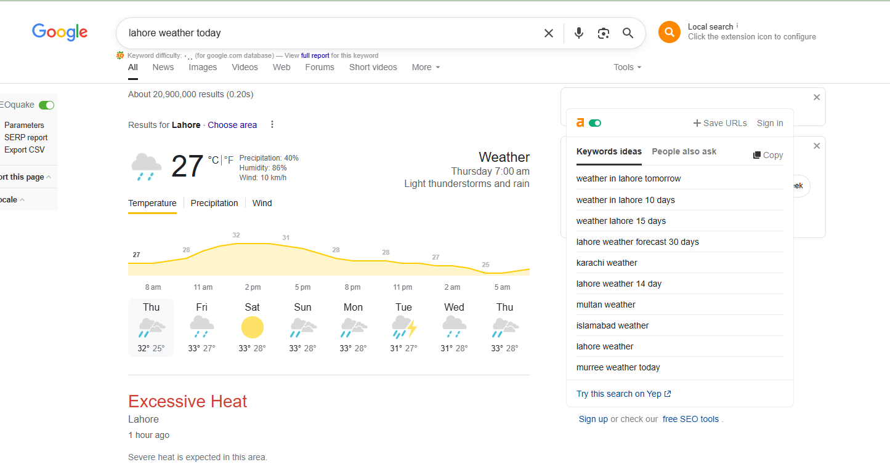Viewport: 890px width, 470px height.
Task: Click keyword 'lahore weather 14 day'
Action: pyautogui.click(x=619, y=284)
